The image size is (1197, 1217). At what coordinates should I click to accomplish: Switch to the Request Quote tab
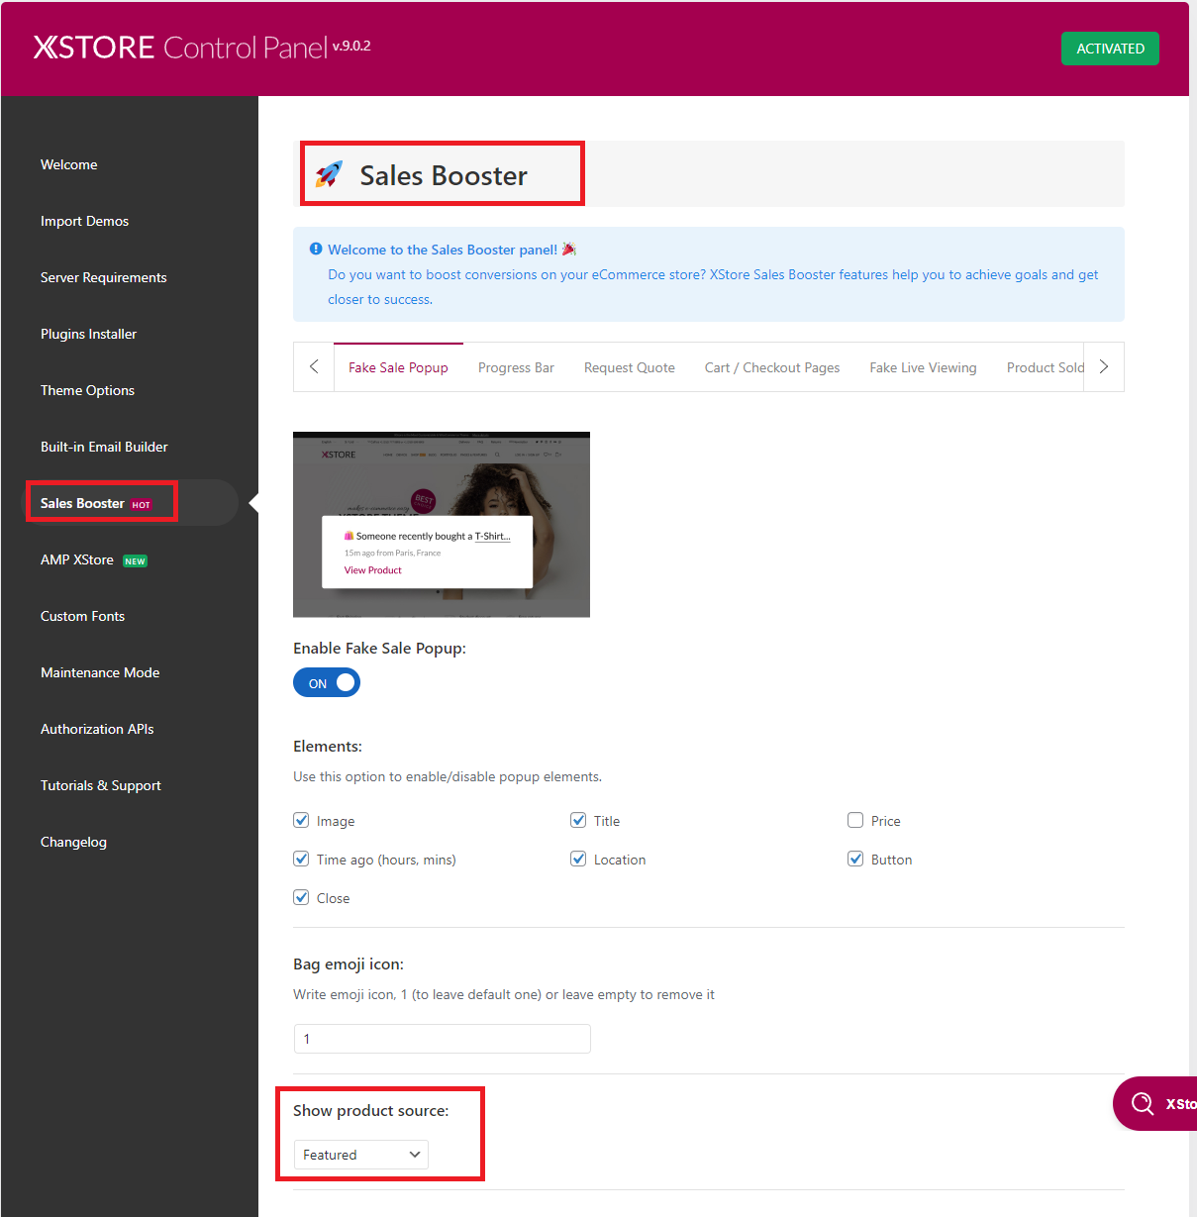tap(630, 367)
